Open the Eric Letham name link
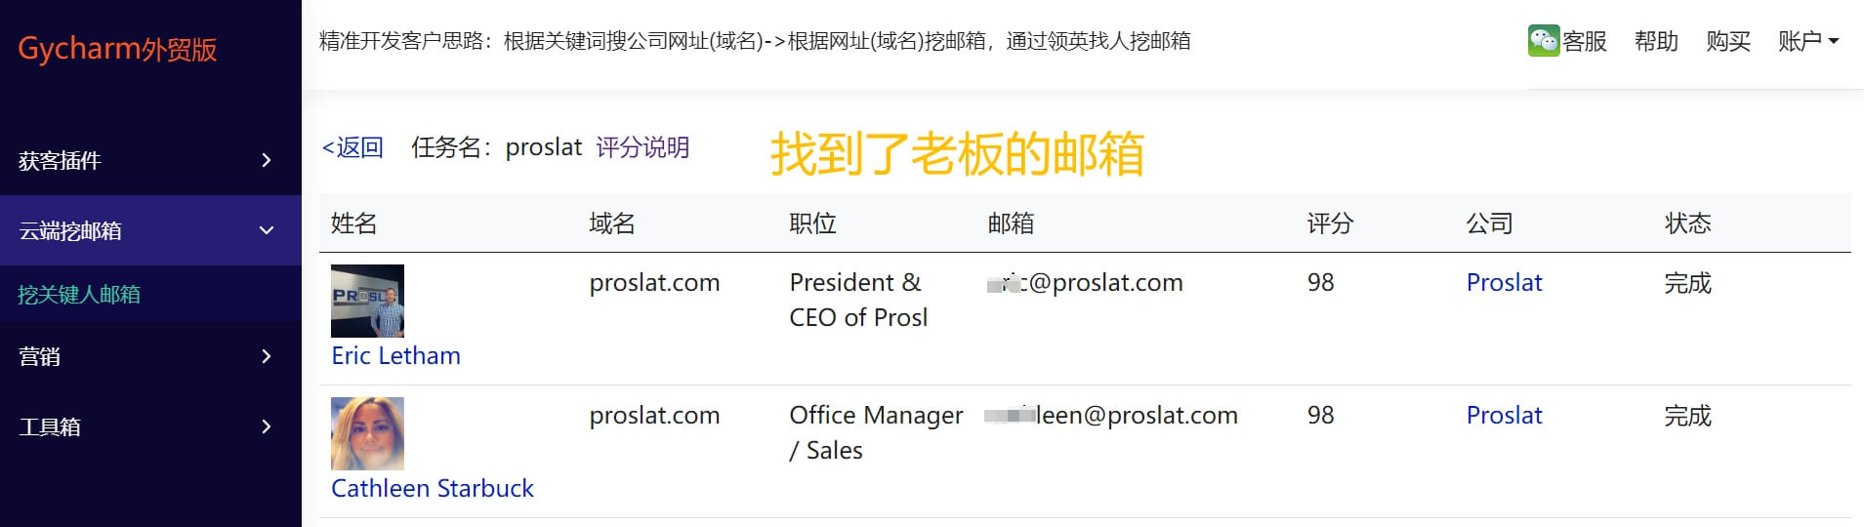The image size is (1864, 527). pyautogui.click(x=395, y=355)
